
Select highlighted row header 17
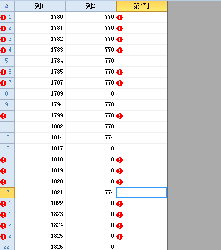(7, 192)
